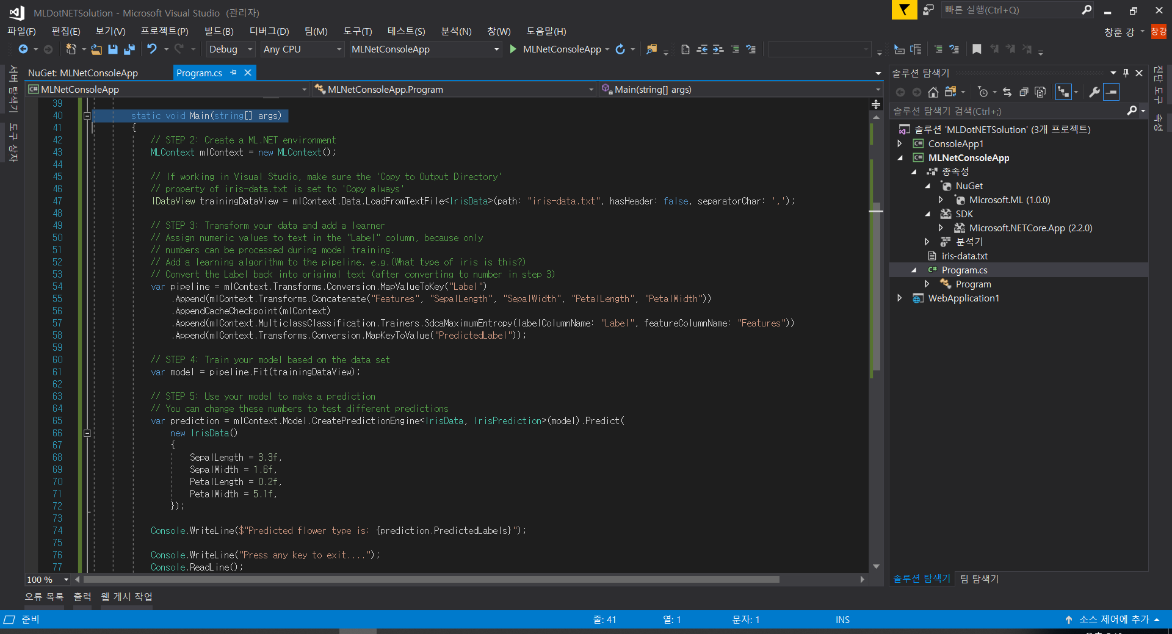
Task: Collapse the new IrisData outlining block
Action: point(87,433)
